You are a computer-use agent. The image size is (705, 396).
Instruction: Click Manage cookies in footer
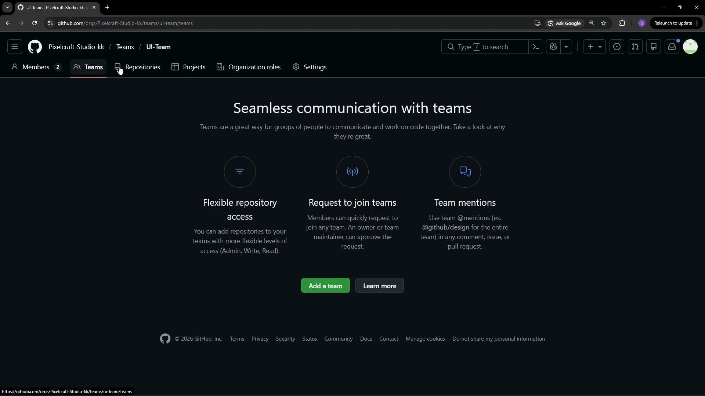click(425, 339)
